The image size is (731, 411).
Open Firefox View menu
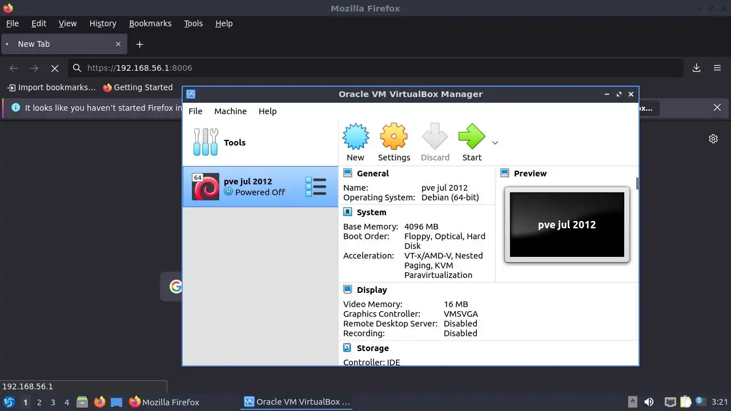(x=67, y=23)
